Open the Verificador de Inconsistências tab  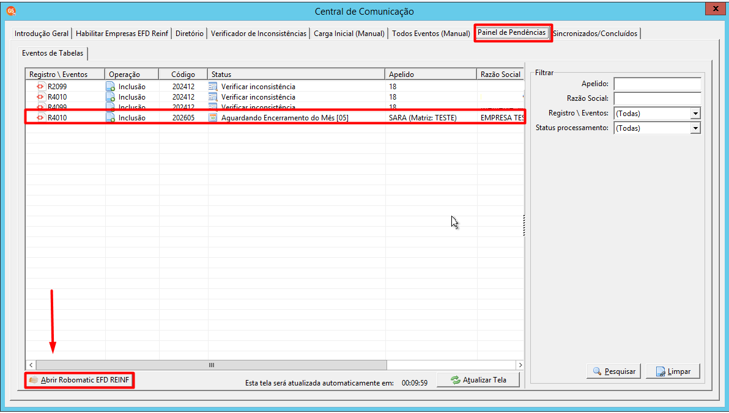click(259, 34)
